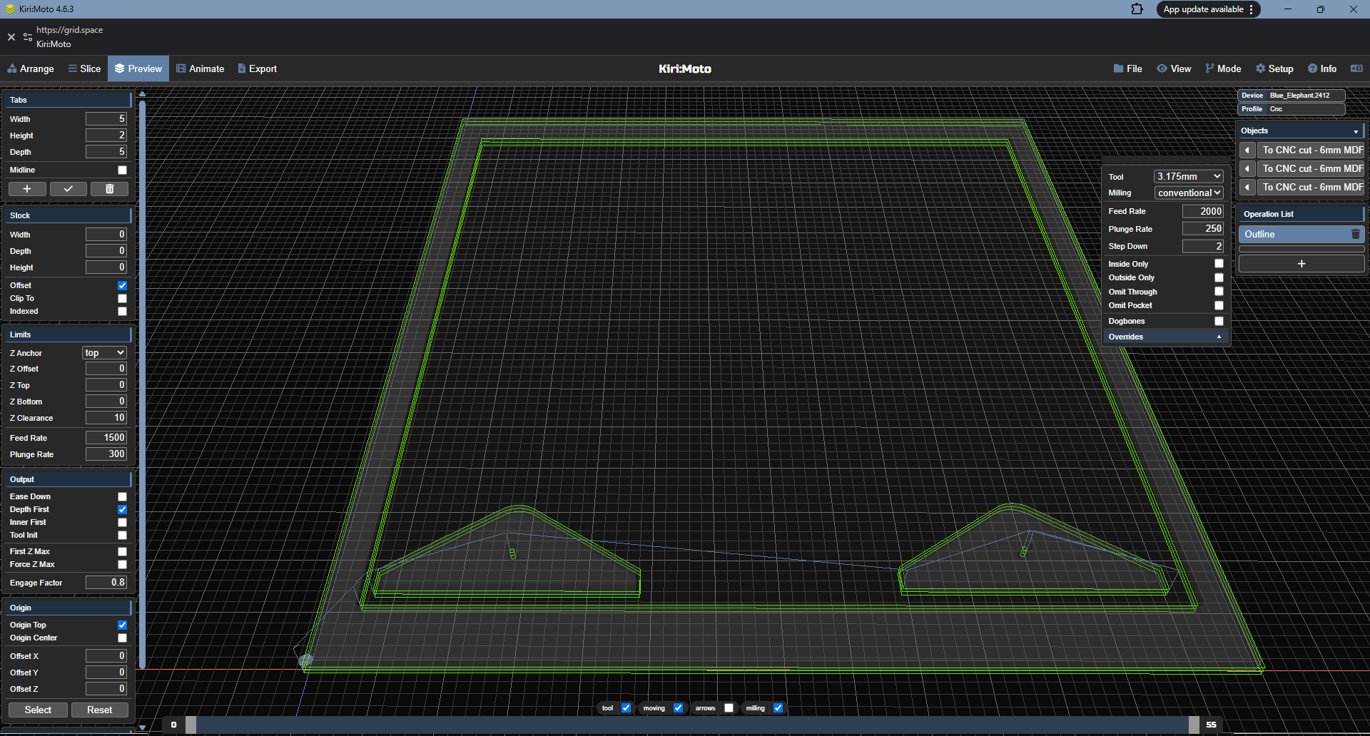This screenshot has width=1370, height=736.
Task: Click the browser extensions puzzle icon
Action: click(1137, 9)
